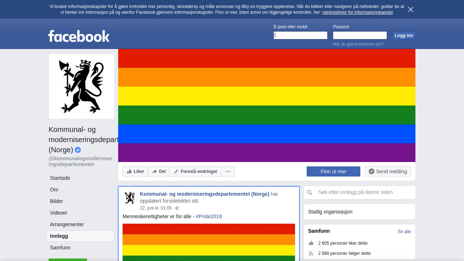Screen dimensions: 464x261
Task: Open Har du glemt kontoen din link
Action: (358, 44)
